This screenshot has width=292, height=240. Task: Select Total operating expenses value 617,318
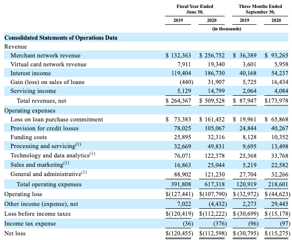[x=215, y=184]
